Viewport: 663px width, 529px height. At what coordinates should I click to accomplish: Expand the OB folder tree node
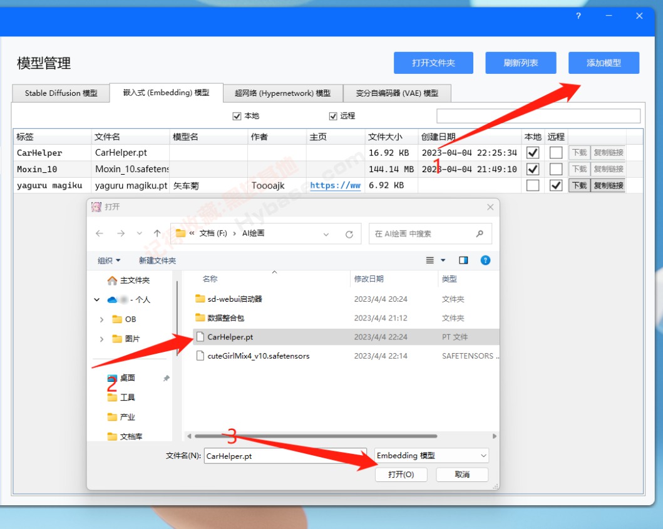pos(101,319)
